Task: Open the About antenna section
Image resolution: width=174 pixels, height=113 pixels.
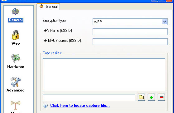Action: click(16, 107)
